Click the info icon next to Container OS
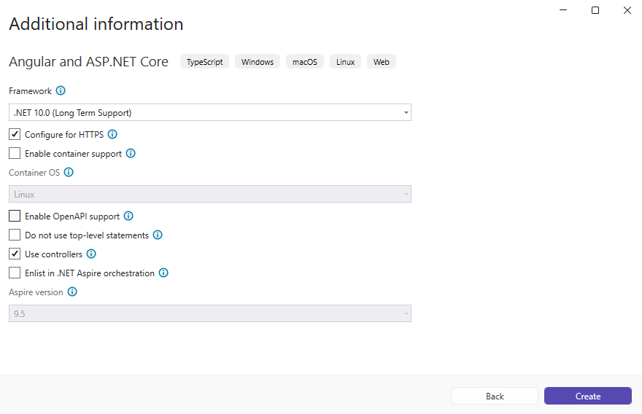 [69, 173]
